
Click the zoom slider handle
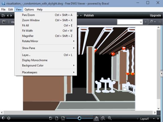click(x=79, y=118)
